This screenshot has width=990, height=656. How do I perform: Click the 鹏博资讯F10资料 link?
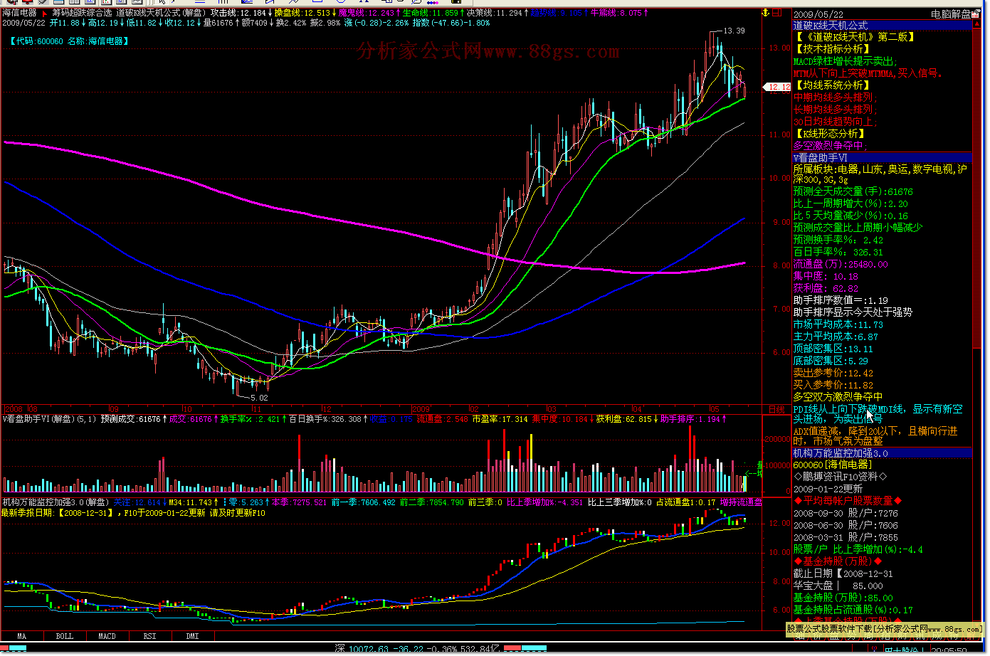click(x=841, y=477)
